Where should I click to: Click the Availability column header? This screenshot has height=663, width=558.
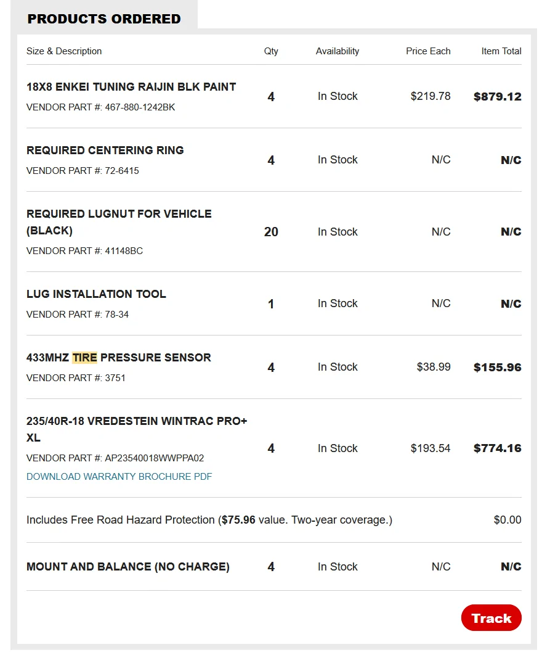pos(338,51)
